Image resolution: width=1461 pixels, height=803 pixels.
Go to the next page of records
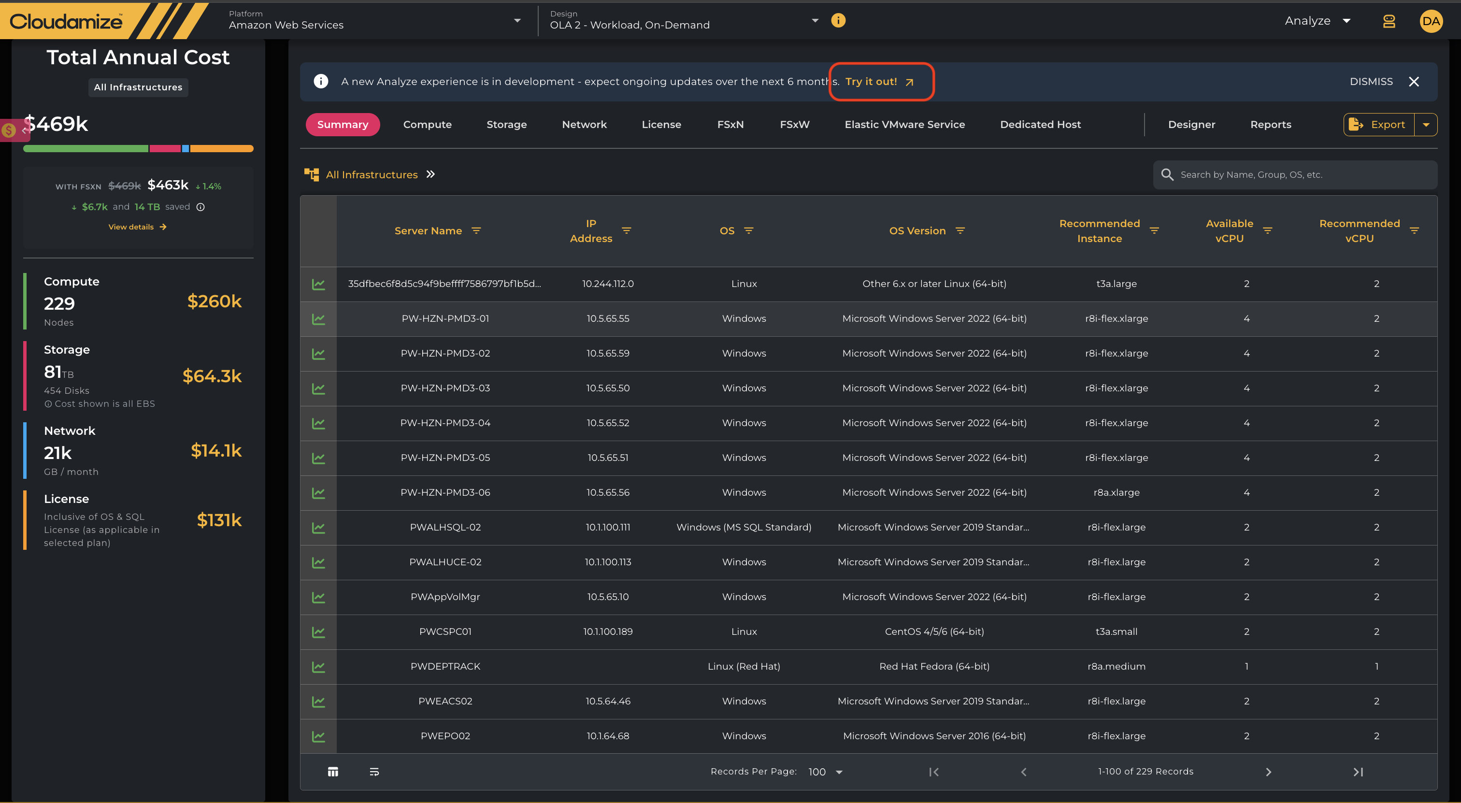(x=1268, y=772)
